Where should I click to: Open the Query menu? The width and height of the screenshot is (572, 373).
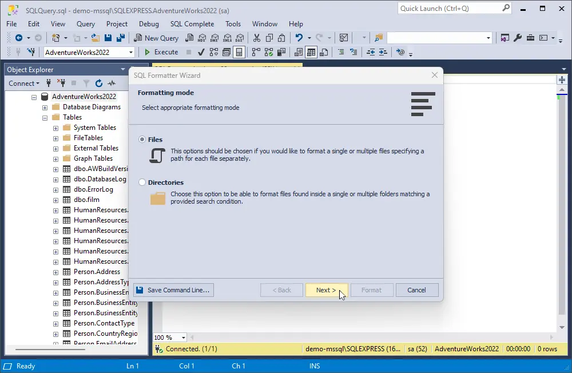(85, 24)
